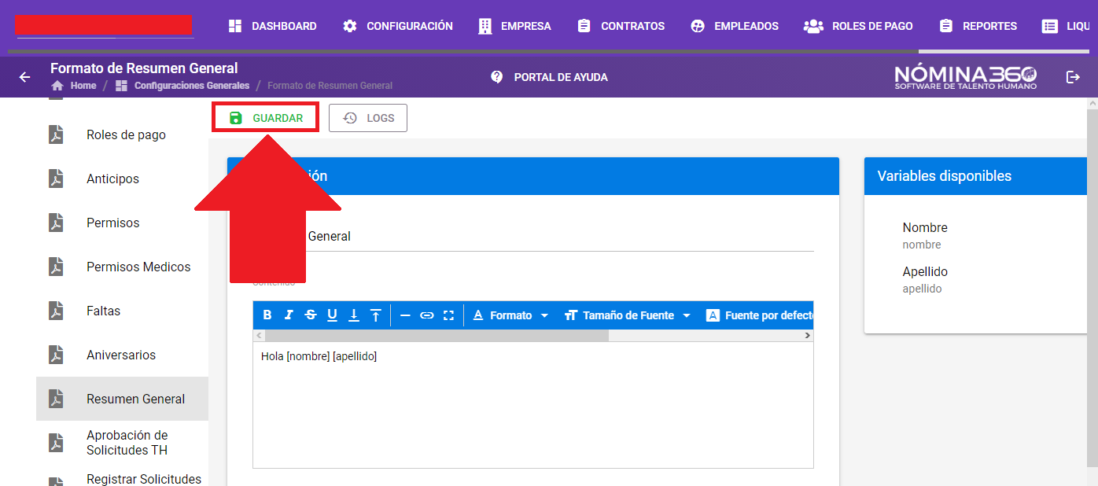Open the Portal de Ayuda link
Viewport: 1098px width, 486px height.
pos(549,77)
